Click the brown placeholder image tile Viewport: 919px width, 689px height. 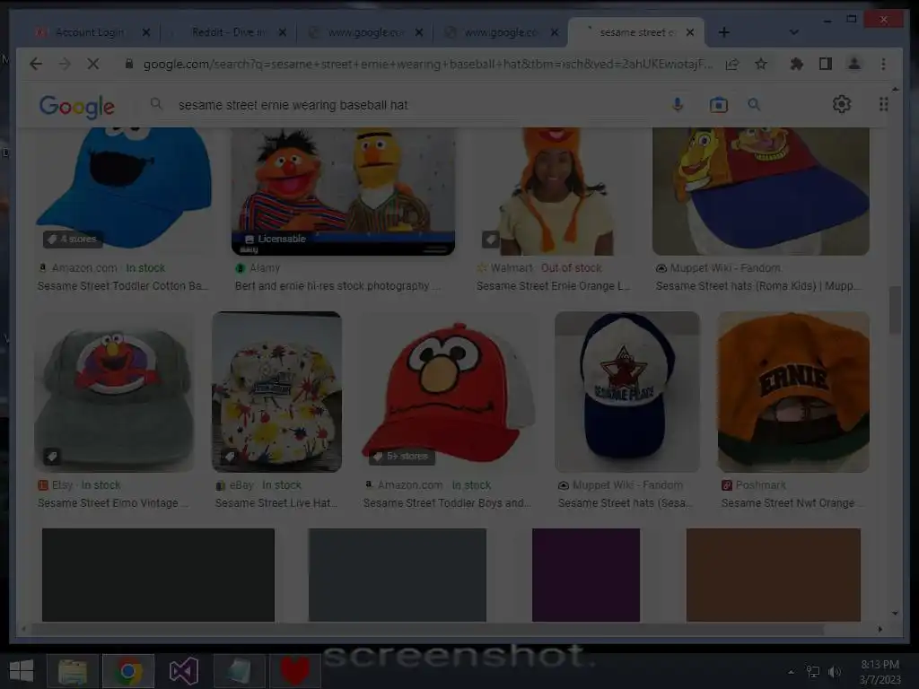pos(774,575)
